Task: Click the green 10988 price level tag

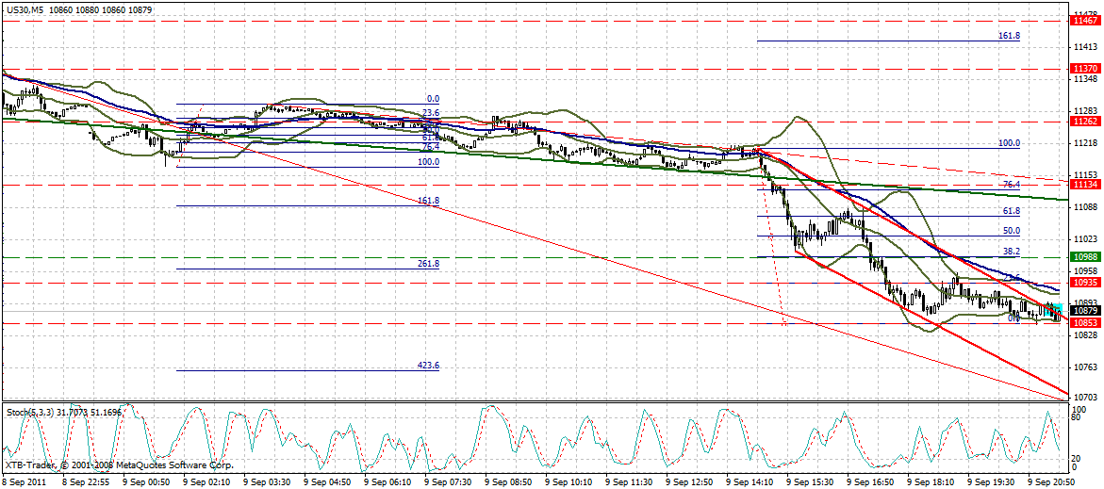Action: (1083, 256)
